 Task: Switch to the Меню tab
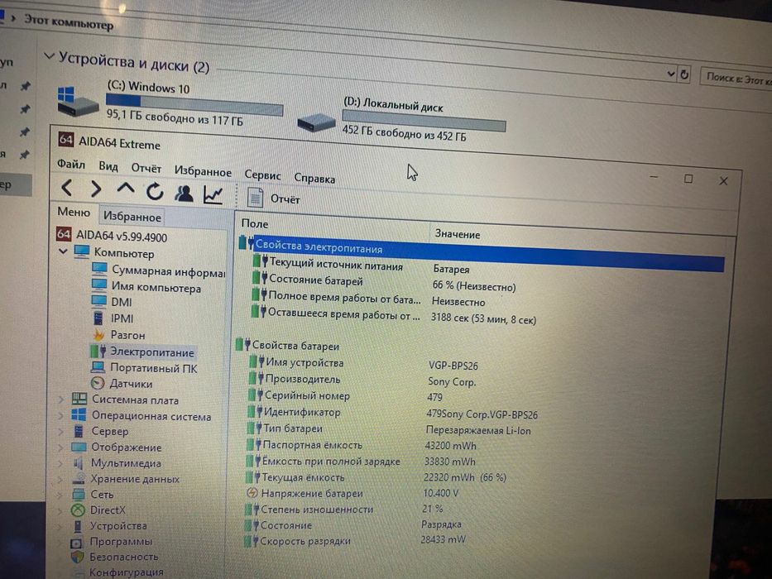(x=74, y=213)
